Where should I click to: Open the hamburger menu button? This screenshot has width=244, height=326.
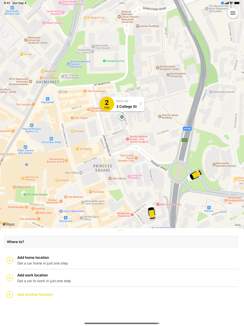coord(233,13)
